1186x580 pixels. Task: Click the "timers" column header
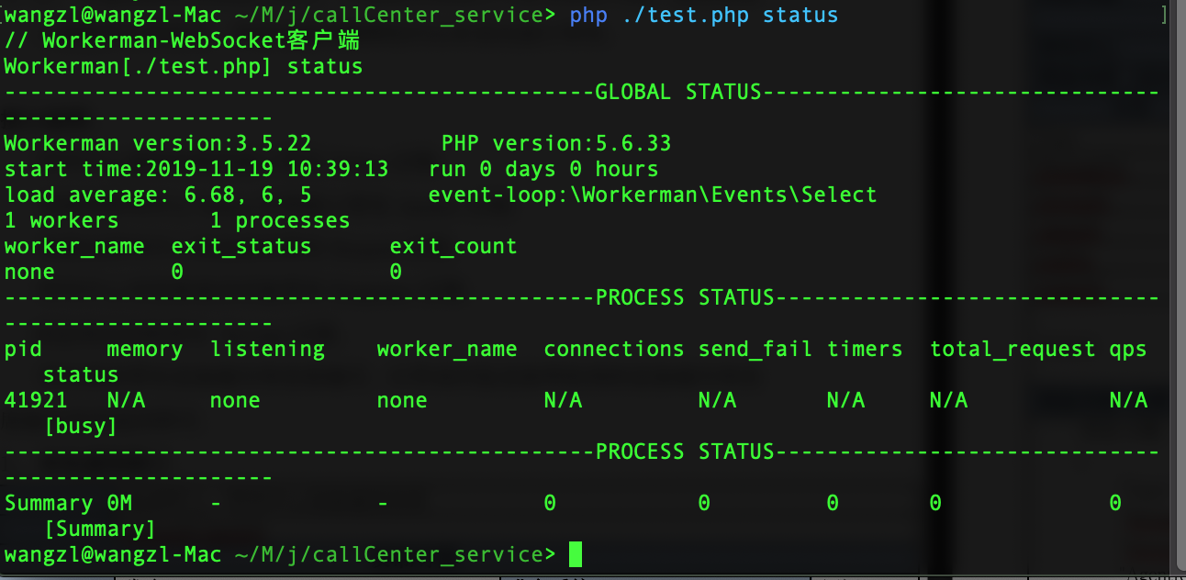865,349
